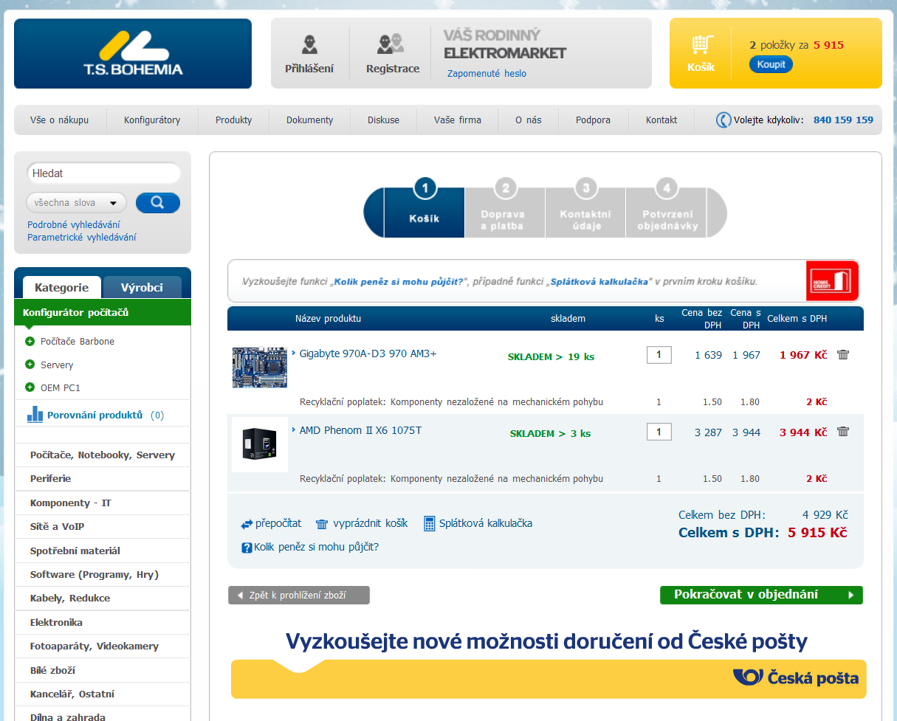The image size is (897, 721).
Task: Click question mark icon for Kolik peněz
Action: (247, 548)
